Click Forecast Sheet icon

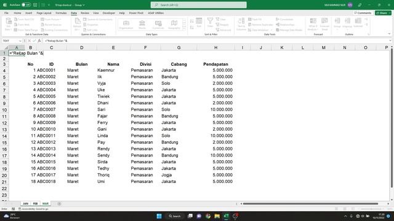coord(324,21)
